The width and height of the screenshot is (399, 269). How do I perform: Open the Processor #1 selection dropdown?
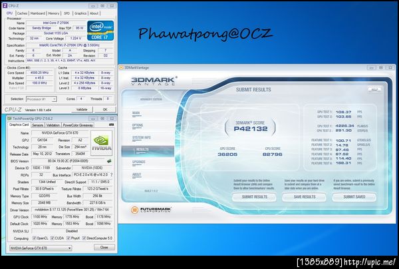pos(41,99)
